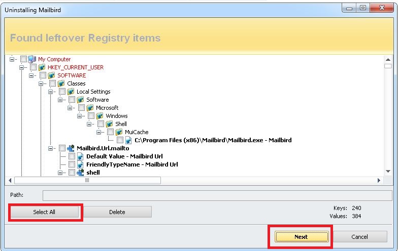Click the Mailbird.Url.mailto key icon

click(71, 148)
